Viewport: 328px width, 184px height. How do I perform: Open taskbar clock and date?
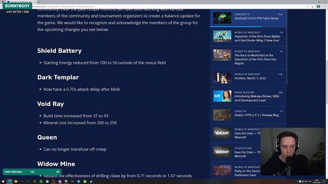(x=317, y=181)
